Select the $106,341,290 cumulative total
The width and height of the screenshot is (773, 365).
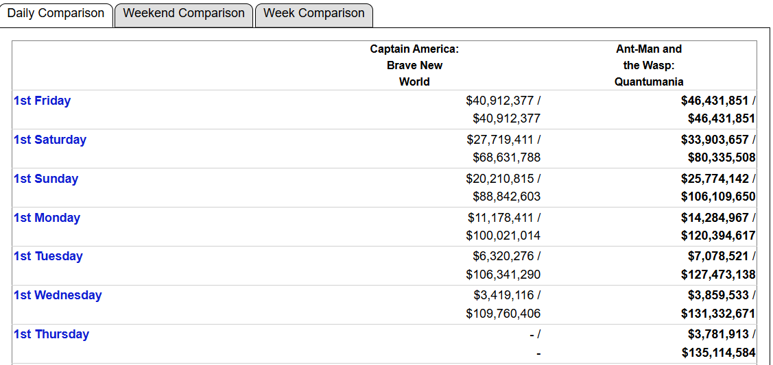[x=503, y=274]
